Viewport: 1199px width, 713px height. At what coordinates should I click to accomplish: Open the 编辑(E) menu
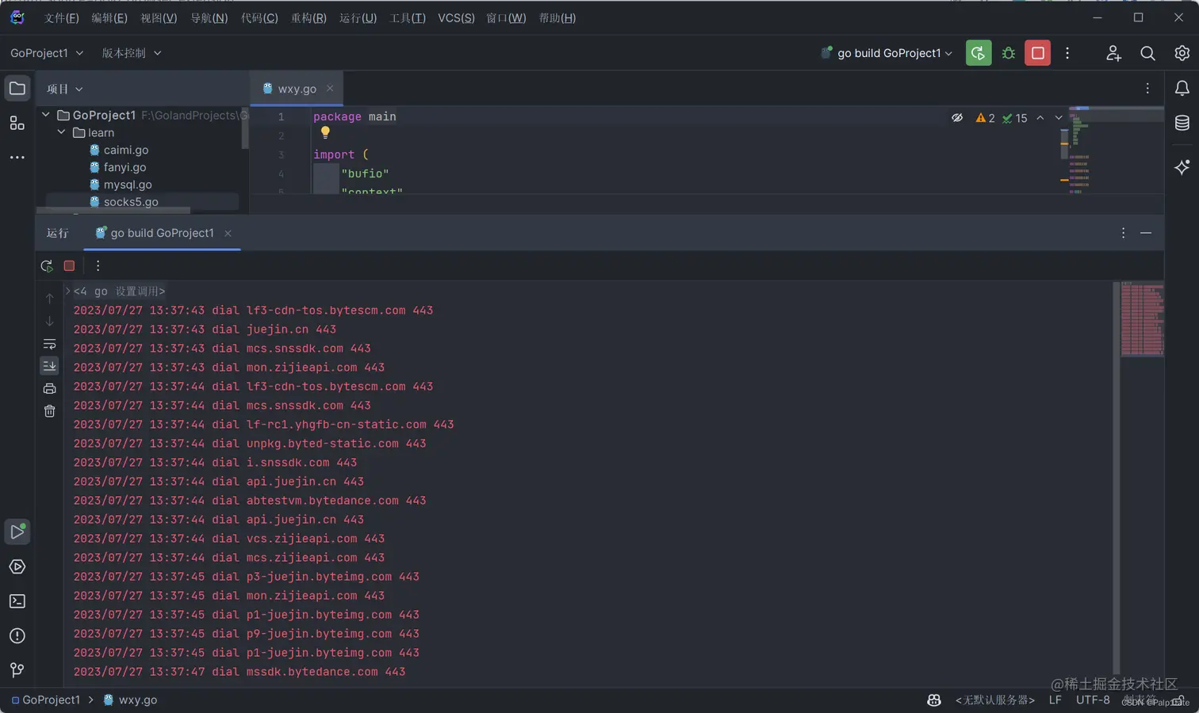pos(109,18)
